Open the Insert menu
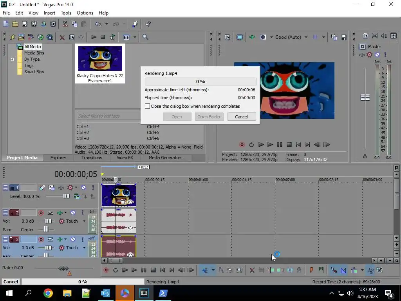Image resolution: width=401 pixels, height=301 pixels. (49, 13)
